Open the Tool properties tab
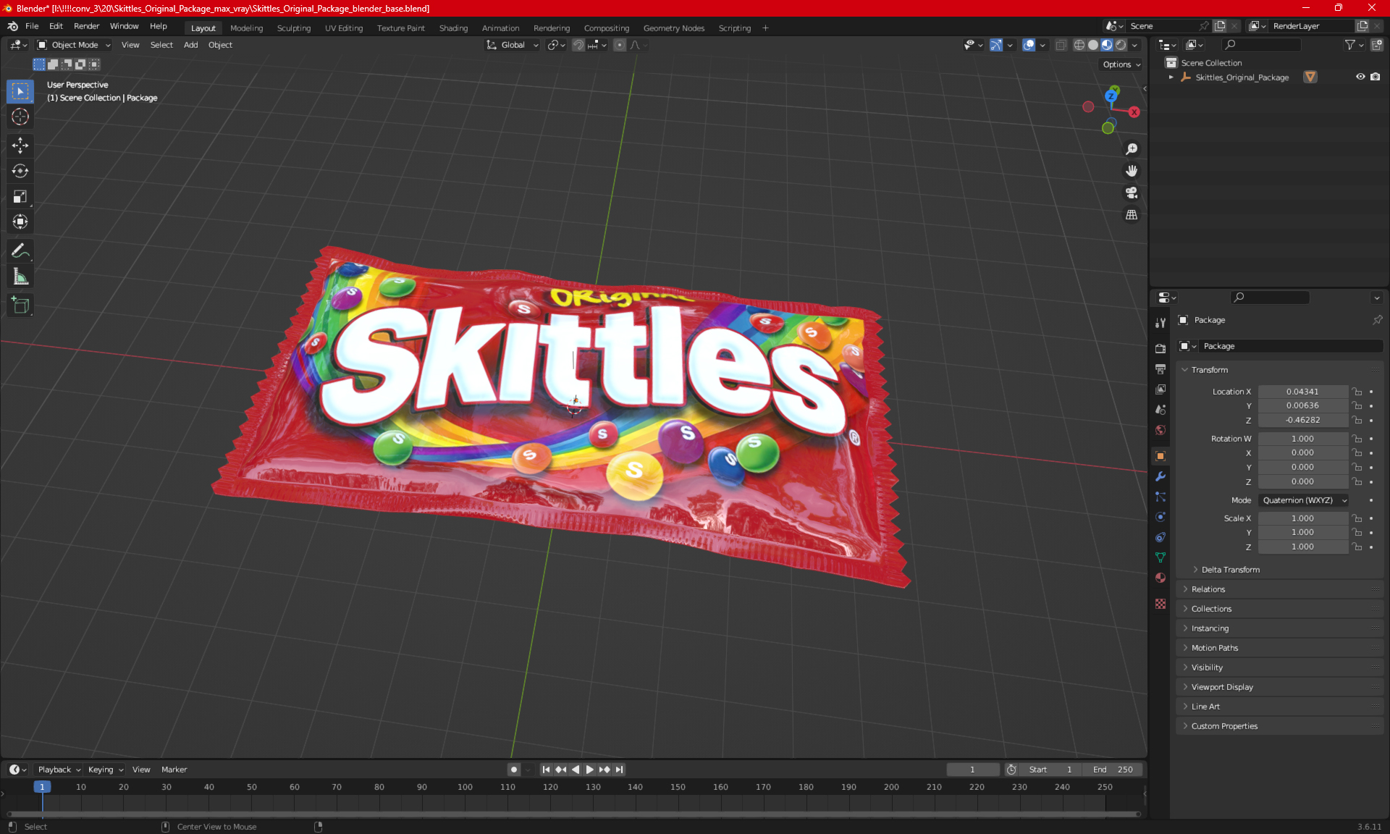 tap(1161, 323)
